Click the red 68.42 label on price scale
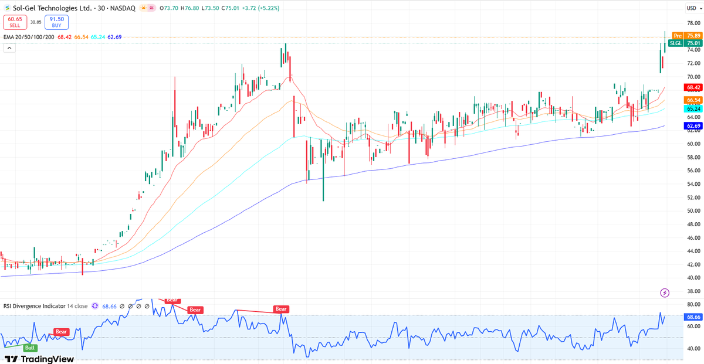This screenshot has width=704, height=364. pyautogui.click(x=692, y=87)
